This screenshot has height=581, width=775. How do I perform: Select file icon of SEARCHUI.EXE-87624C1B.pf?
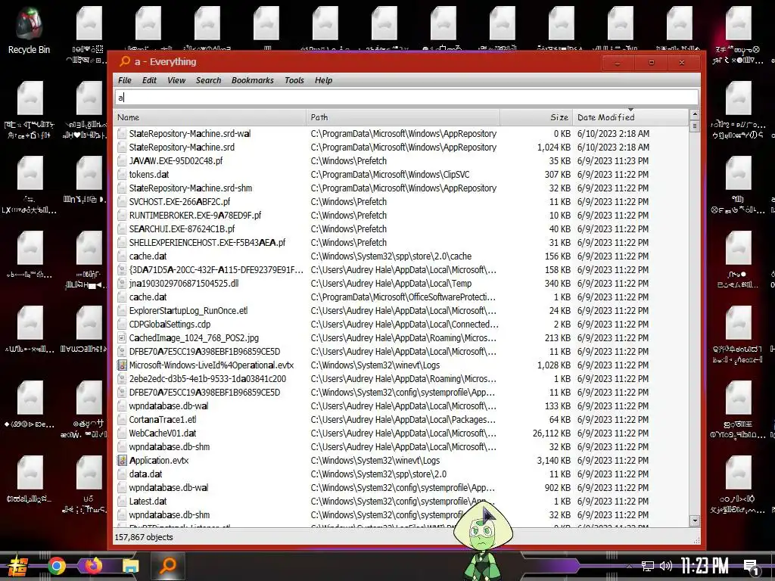(122, 228)
